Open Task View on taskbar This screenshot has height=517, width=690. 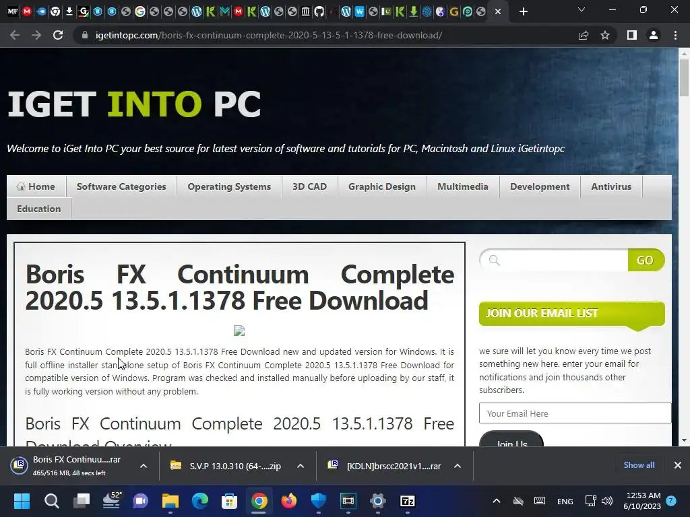click(82, 501)
